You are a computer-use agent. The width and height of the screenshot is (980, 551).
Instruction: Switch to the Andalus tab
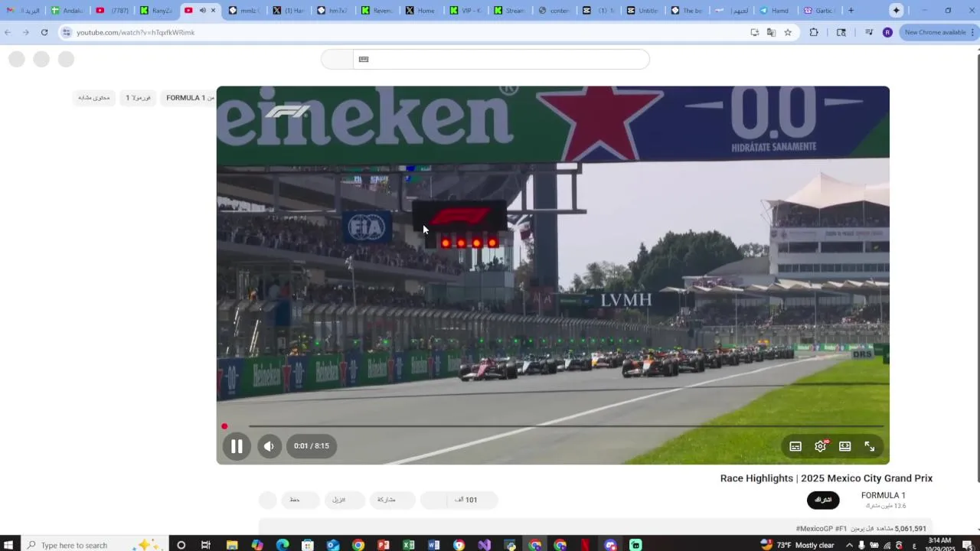(x=67, y=11)
